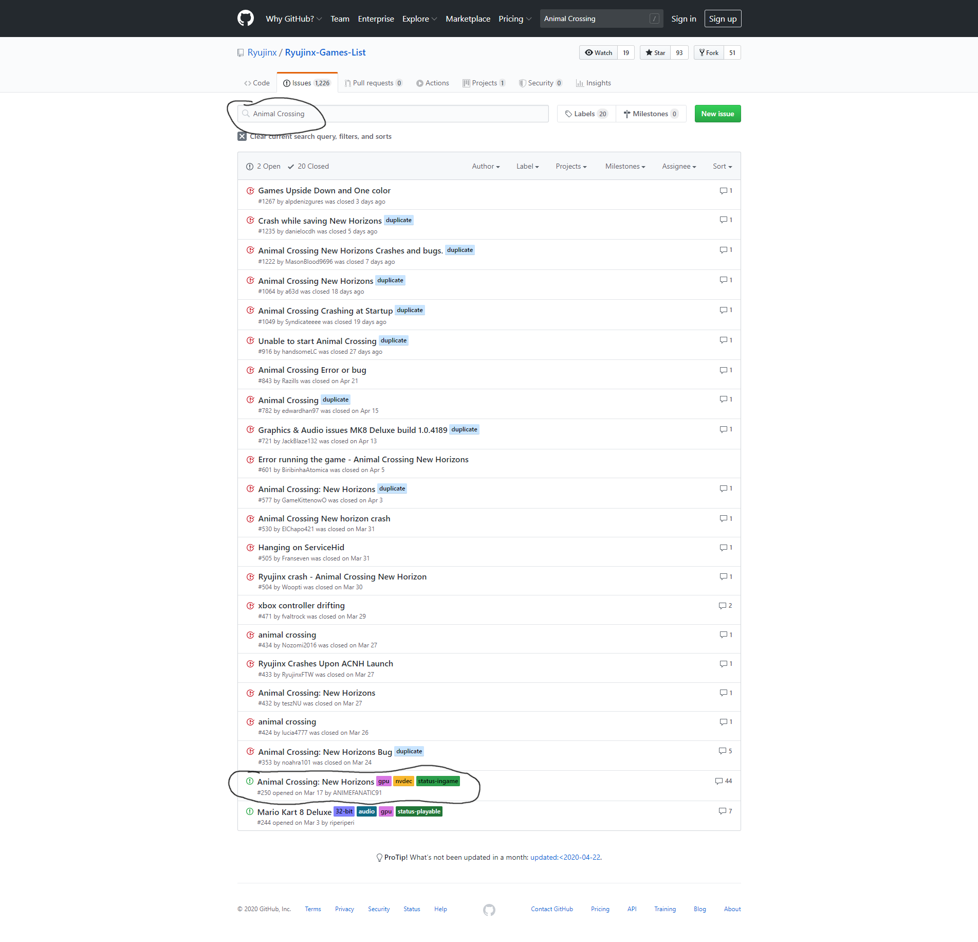978x942 pixels.
Task: Expand the Why GitHub? menu
Action: 293,19
